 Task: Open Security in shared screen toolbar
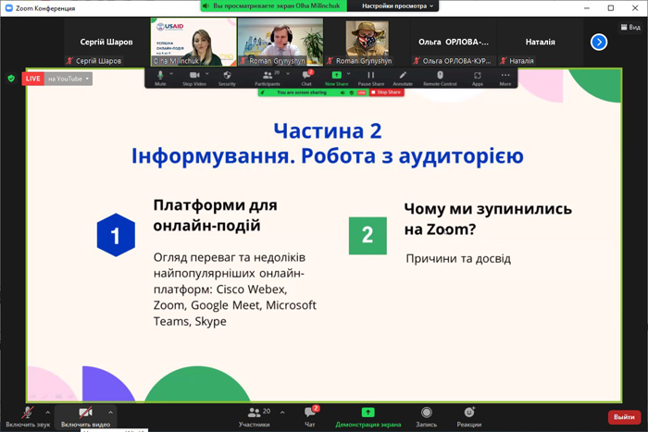point(227,78)
